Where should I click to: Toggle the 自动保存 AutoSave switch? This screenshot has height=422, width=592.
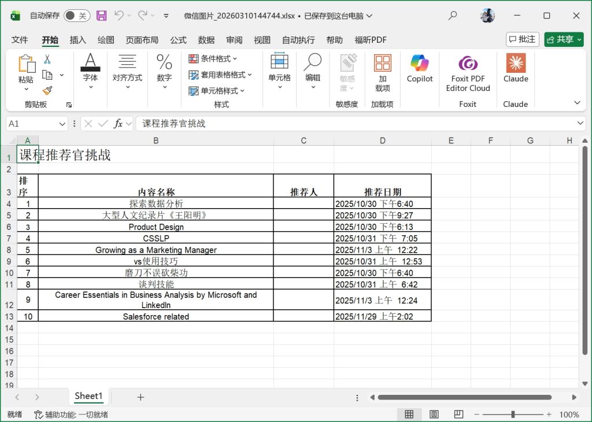coord(76,16)
